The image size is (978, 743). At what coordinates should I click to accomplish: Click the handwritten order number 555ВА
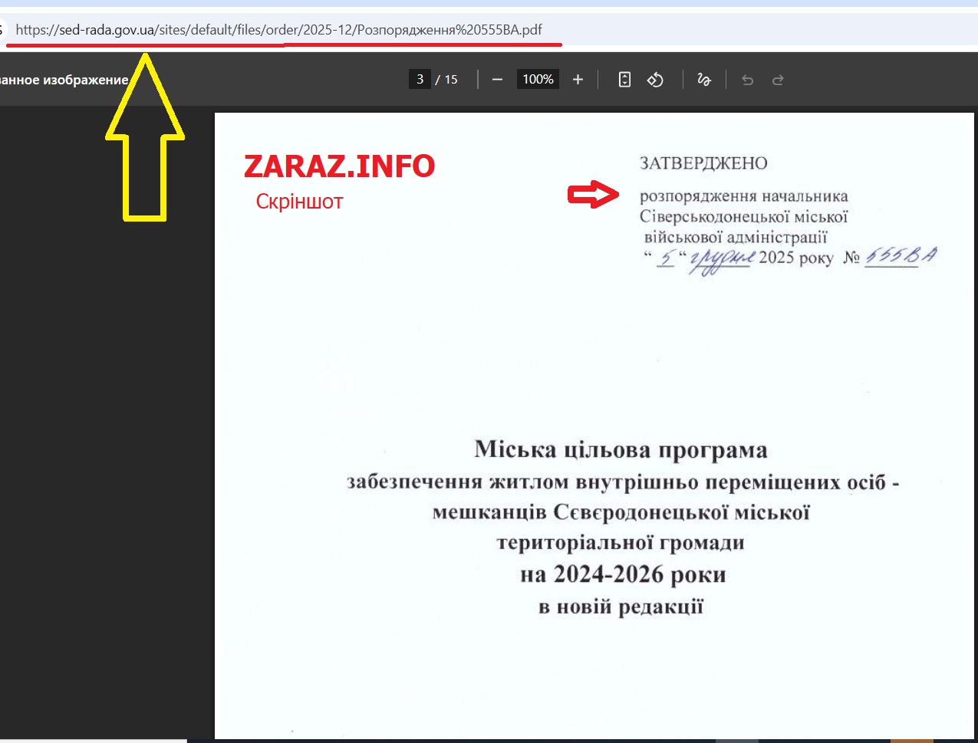[901, 257]
